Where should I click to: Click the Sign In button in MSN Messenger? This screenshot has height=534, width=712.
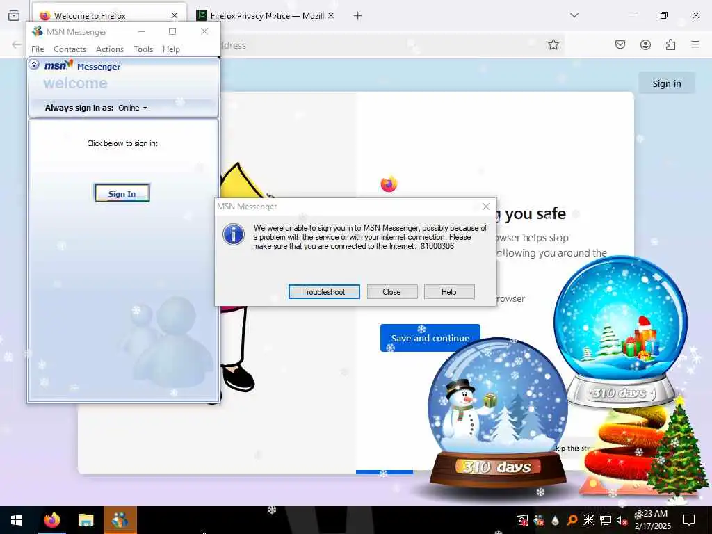coord(122,193)
